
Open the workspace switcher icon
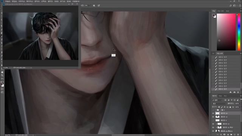[234, 6]
